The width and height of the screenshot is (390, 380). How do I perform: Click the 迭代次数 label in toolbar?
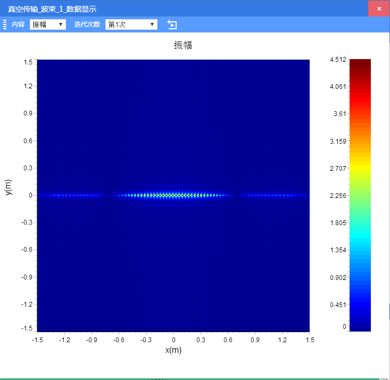pos(87,24)
